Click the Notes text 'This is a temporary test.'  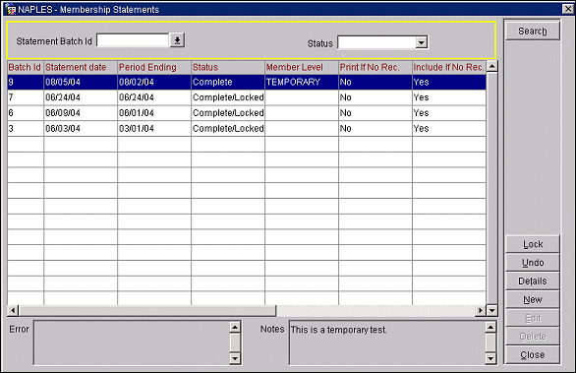click(x=339, y=330)
